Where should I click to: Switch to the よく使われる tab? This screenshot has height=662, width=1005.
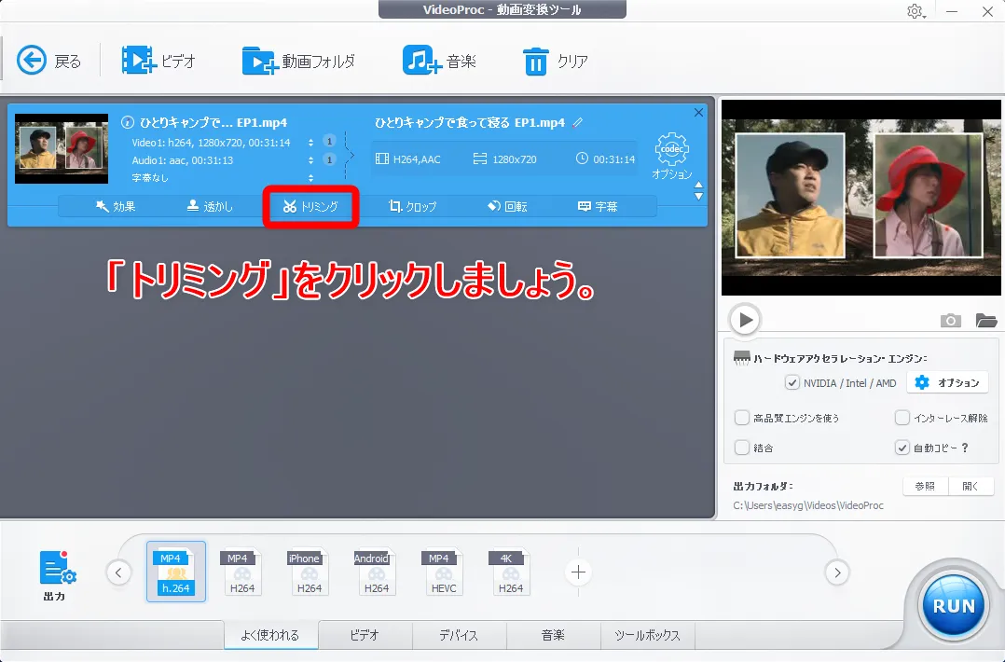tap(270, 635)
